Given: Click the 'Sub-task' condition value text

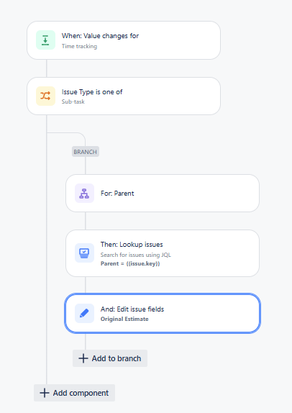Looking at the screenshot, I should click(x=73, y=101).
